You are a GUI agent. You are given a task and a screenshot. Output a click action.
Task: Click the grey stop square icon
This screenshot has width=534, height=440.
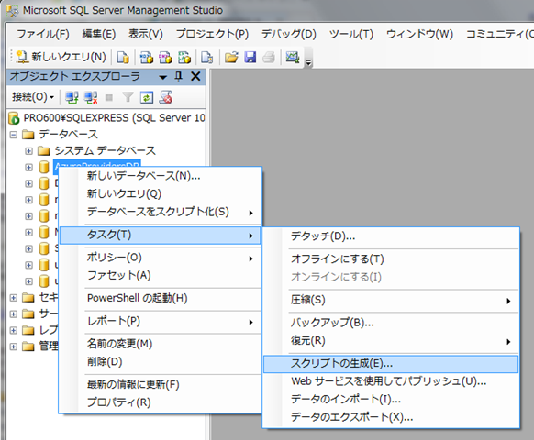(109, 98)
